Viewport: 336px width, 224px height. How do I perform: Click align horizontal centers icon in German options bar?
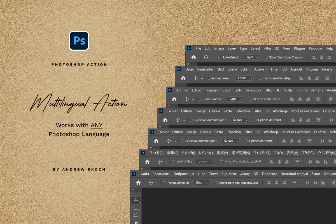[309, 78]
